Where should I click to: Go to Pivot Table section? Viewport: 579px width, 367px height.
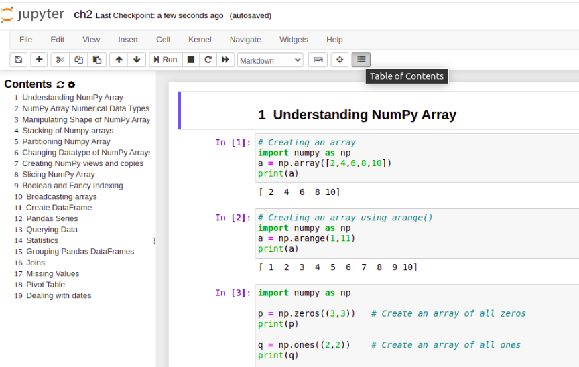(x=46, y=285)
